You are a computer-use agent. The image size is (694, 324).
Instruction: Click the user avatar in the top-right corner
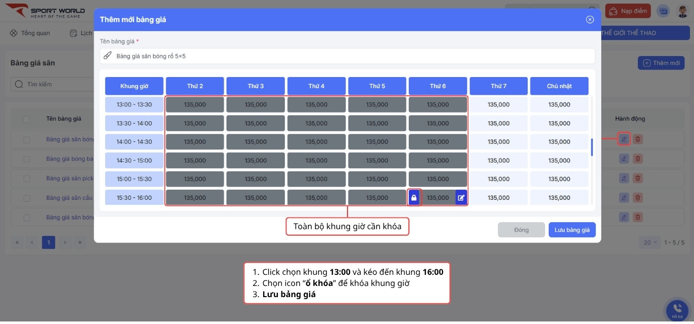(x=682, y=11)
